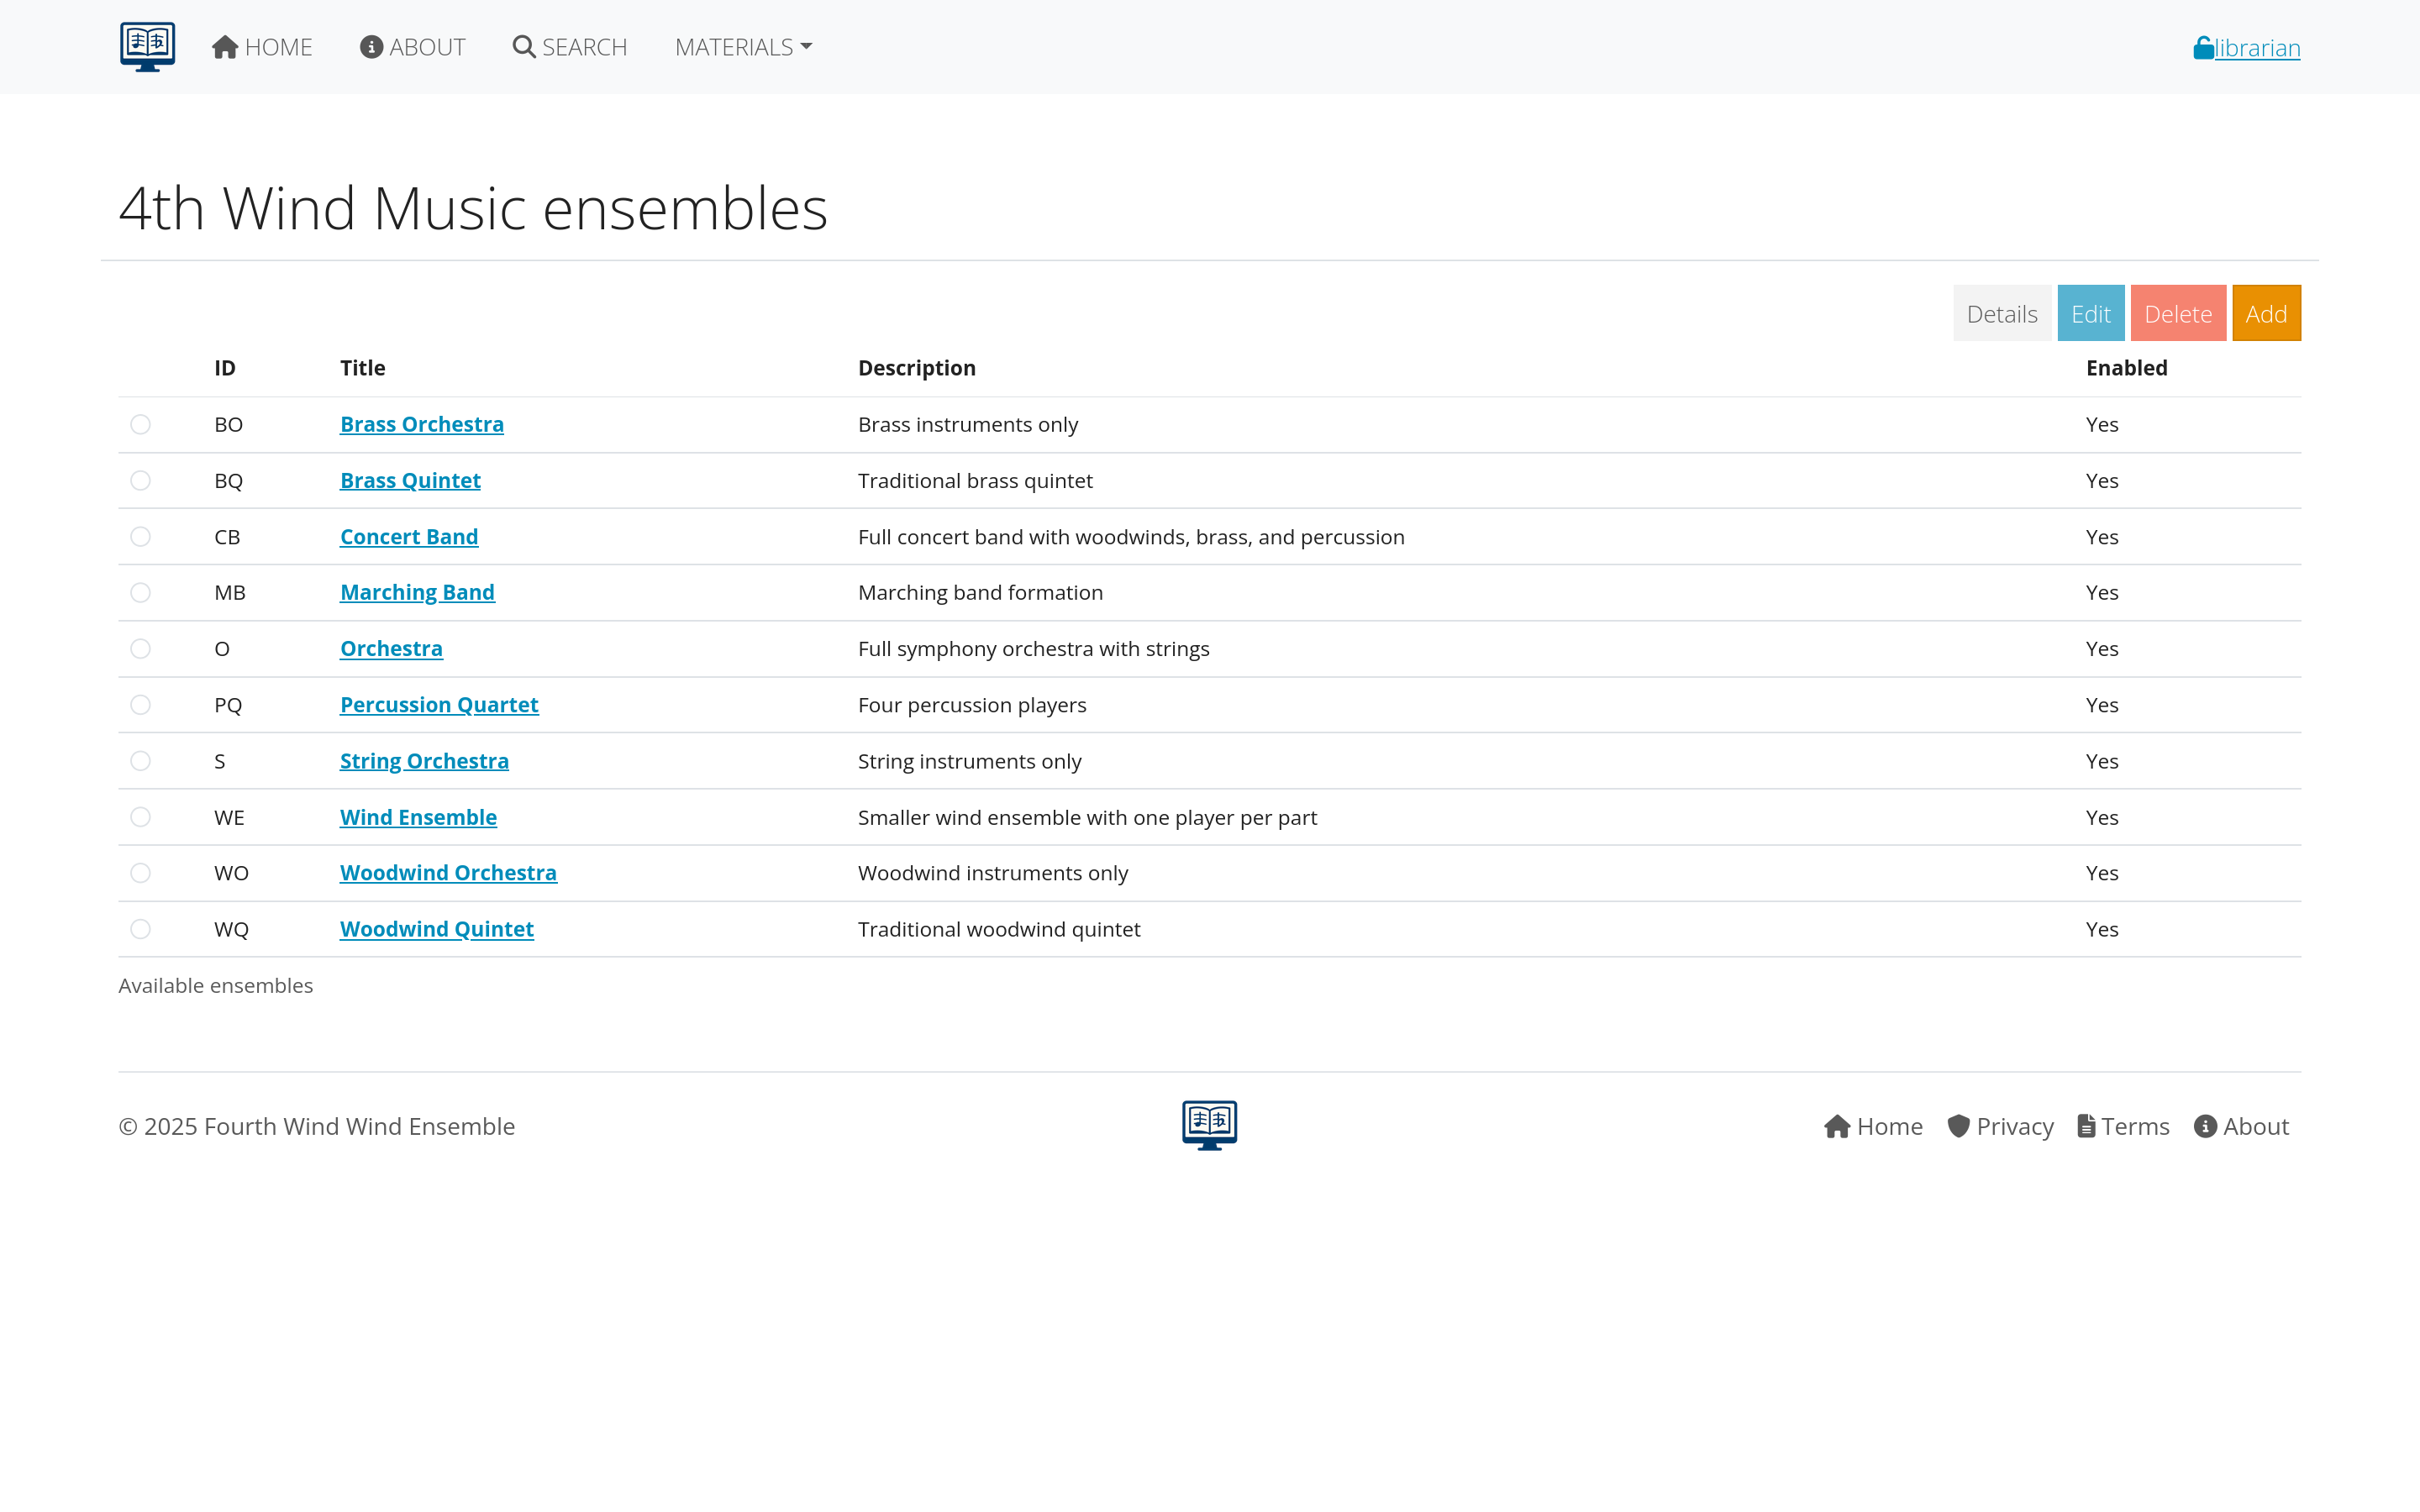The image size is (2420, 1512).
Task: Select the radio button for Orchestra row
Action: 140,648
